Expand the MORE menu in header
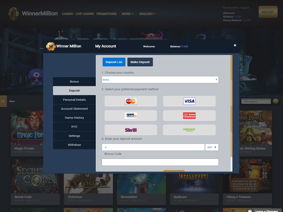The width and height of the screenshot is (283, 212). pos(127,14)
